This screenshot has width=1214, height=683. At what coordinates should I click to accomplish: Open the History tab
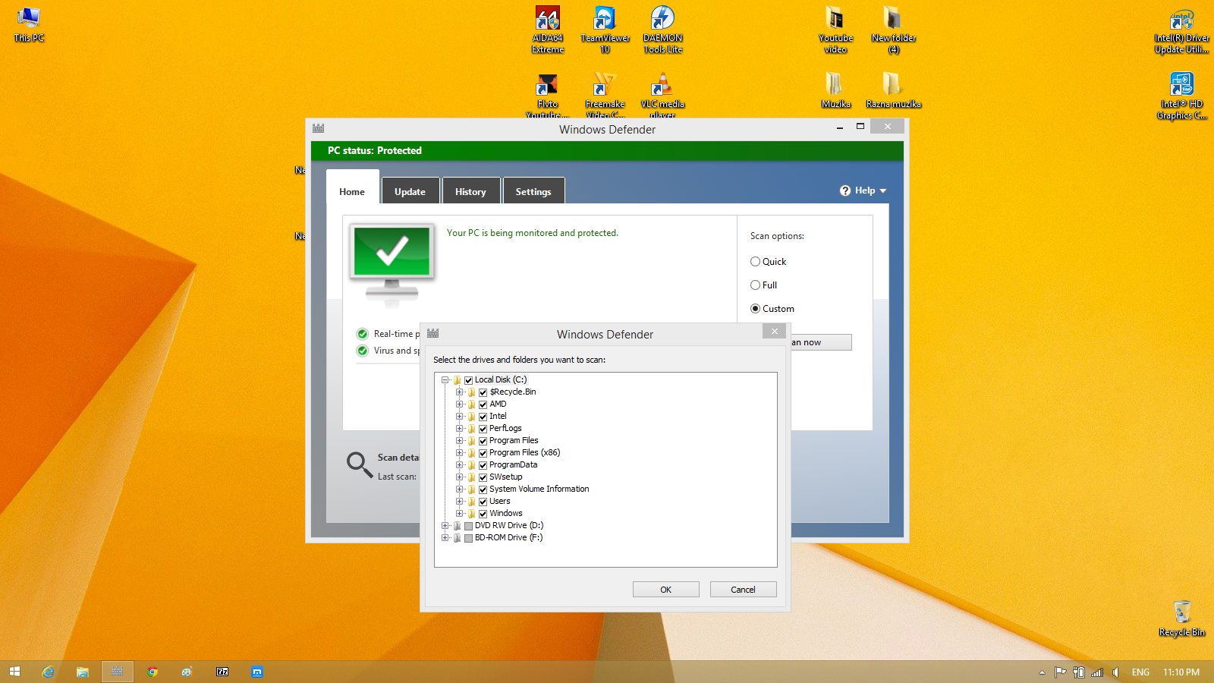coord(470,192)
